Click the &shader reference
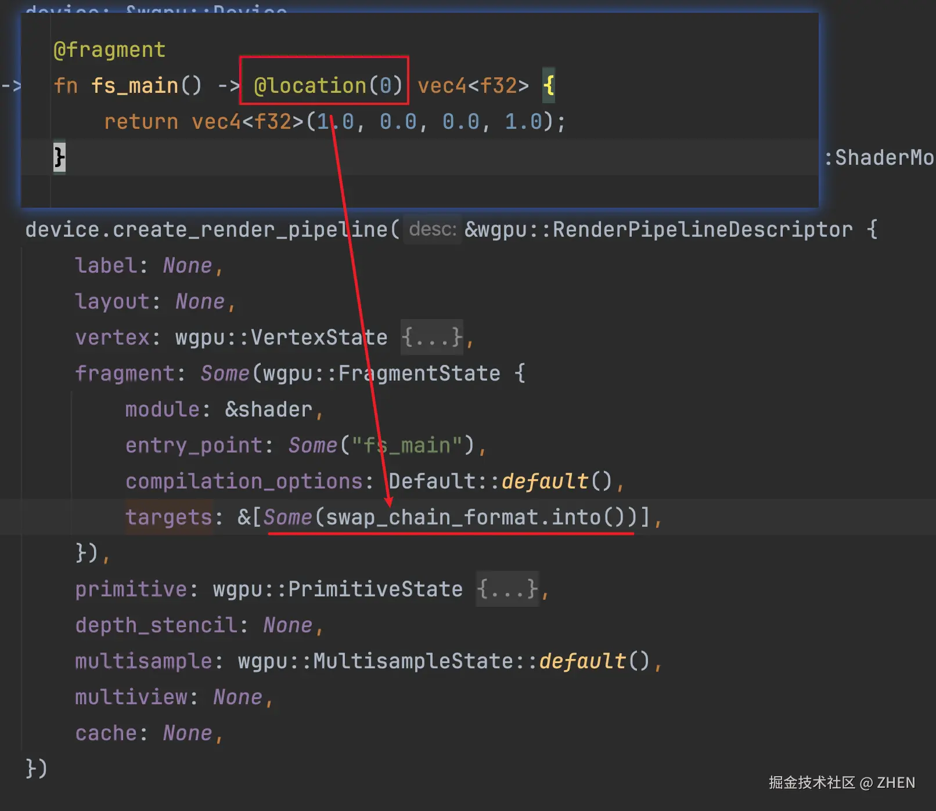Image resolution: width=936 pixels, height=811 pixels. click(269, 410)
